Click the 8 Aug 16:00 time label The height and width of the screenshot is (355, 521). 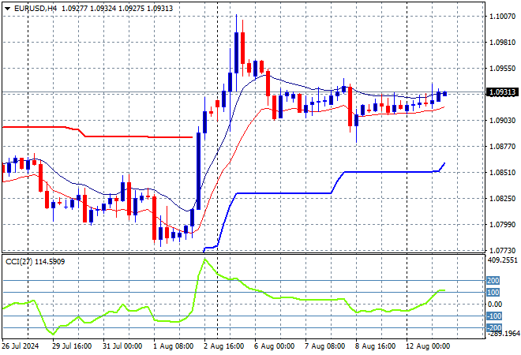[x=376, y=346]
